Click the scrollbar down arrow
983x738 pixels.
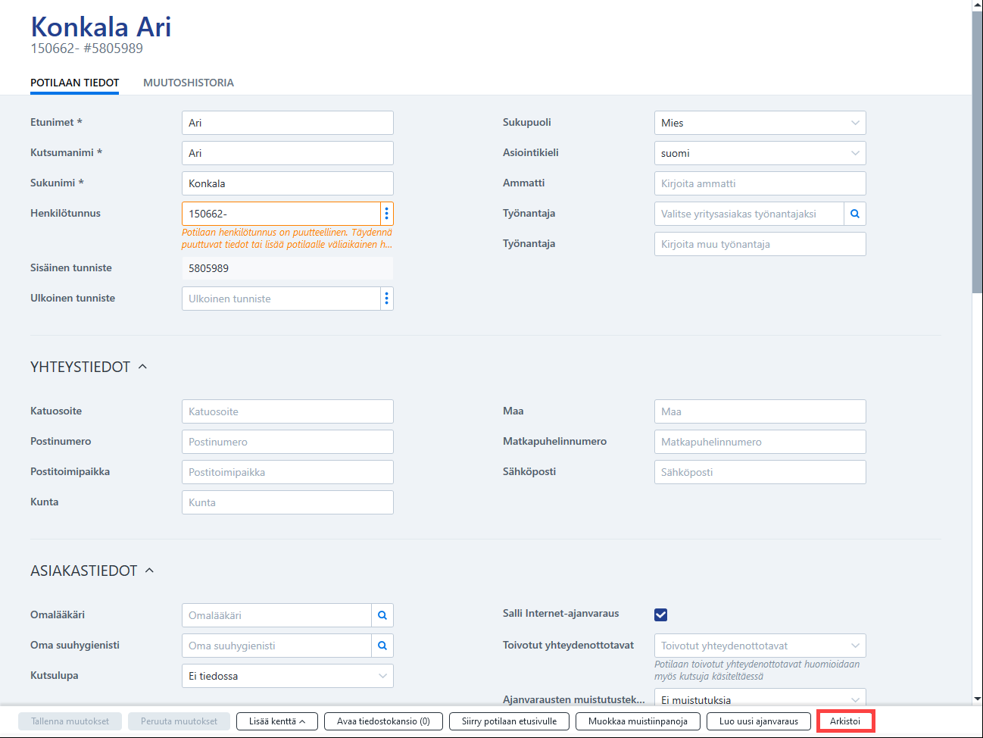click(977, 699)
